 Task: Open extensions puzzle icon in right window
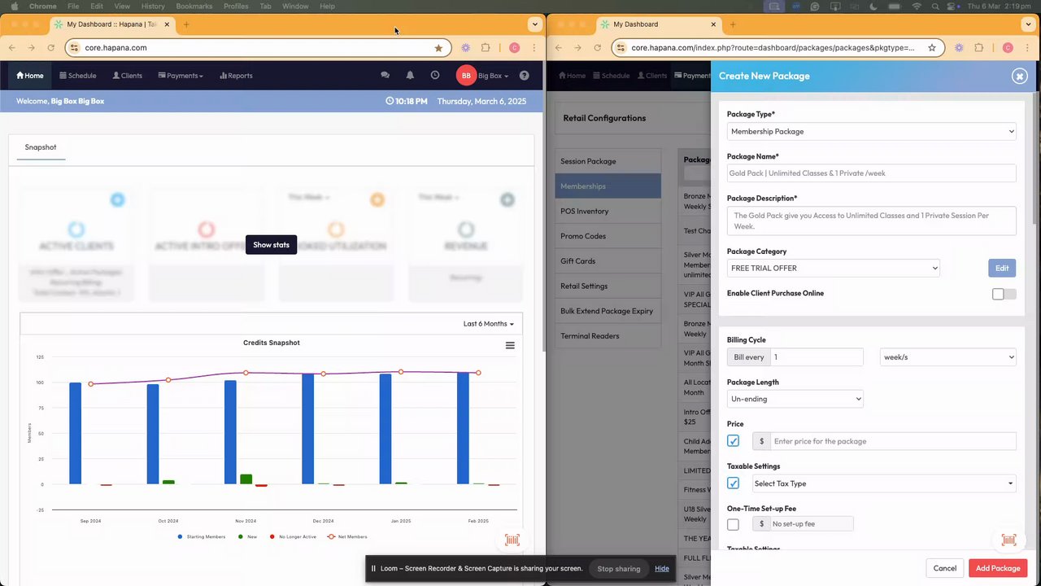(979, 48)
